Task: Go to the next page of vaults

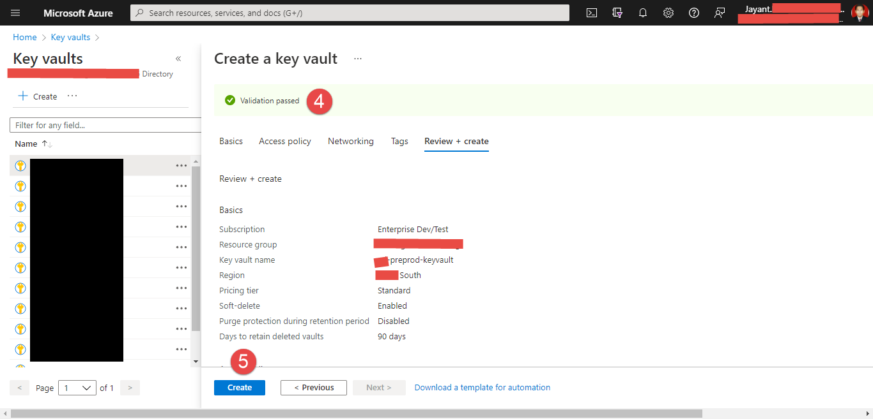Action: (x=130, y=388)
